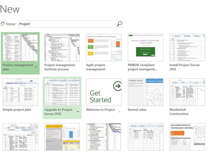213x152 pixels.
Task: Pin the Welcome to Project template
Action: (x=119, y=112)
